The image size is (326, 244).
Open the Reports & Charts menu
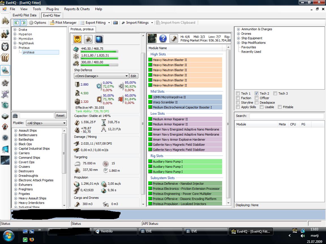click(x=77, y=9)
